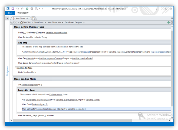The image size is (178, 130).
Task: Expand the arrow after Alert Timer Job
Action: click(62, 22)
